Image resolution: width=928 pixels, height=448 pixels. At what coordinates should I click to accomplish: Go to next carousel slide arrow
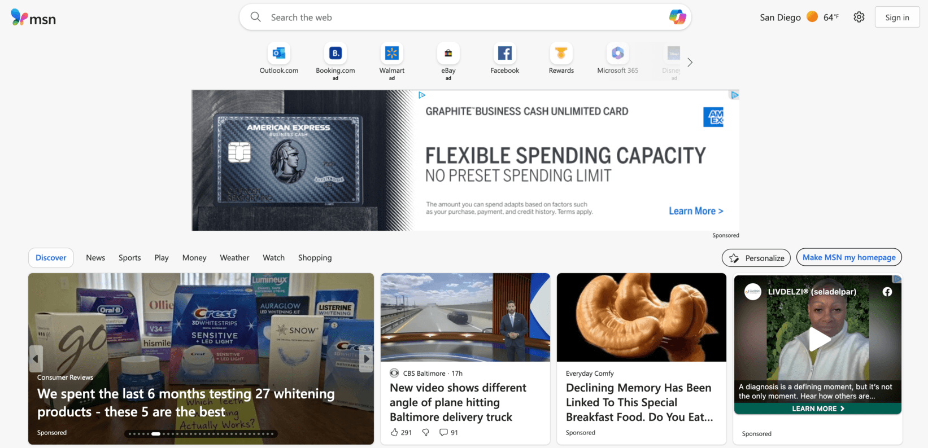(366, 359)
